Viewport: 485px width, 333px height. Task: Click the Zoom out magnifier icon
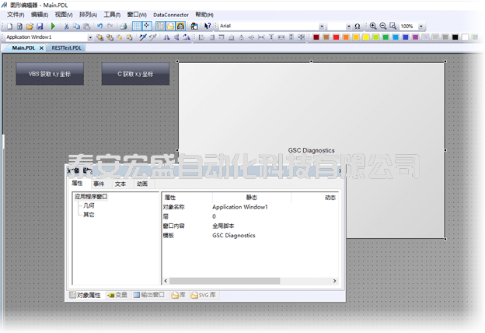[x=382, y=26]
